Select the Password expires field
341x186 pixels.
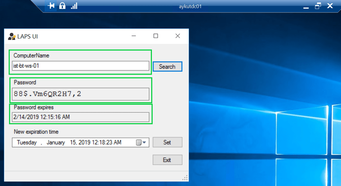click(x=80, y=117)
